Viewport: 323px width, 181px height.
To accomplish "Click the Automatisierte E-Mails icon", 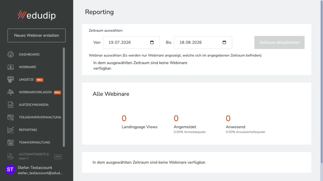I will pos(10,157).
